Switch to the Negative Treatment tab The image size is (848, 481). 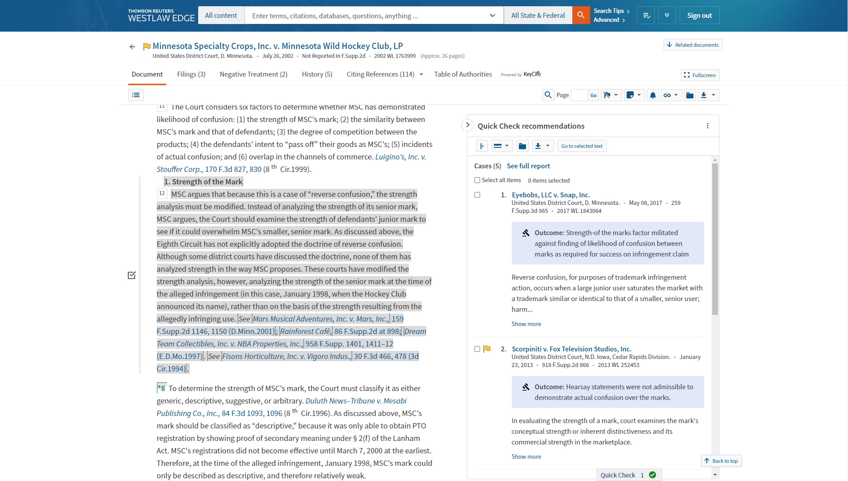253,74
